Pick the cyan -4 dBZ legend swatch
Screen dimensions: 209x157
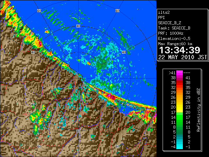pyautogui.click(x=180, y=147)
